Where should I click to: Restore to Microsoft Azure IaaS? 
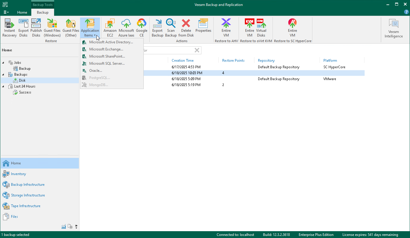(126, 28)
